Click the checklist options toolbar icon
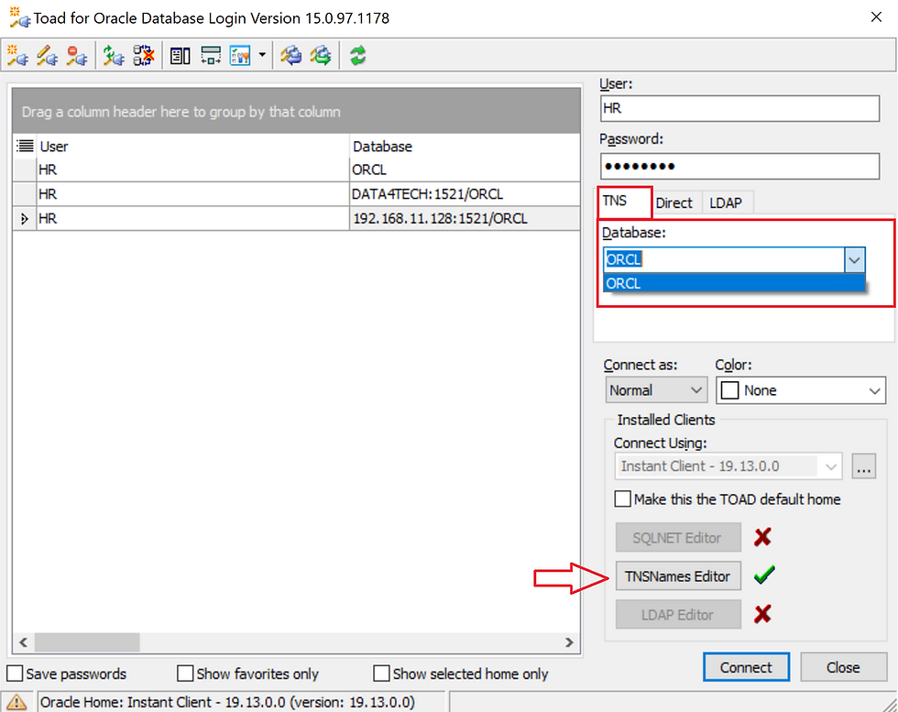 click(x=240, y=56)
